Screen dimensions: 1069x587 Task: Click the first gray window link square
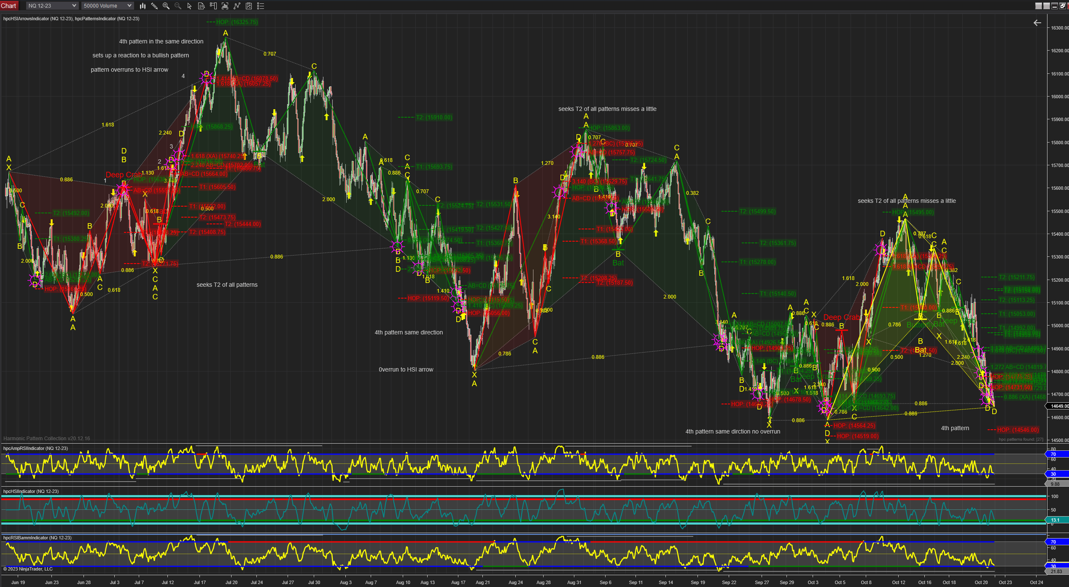(x=1039, y=6)
